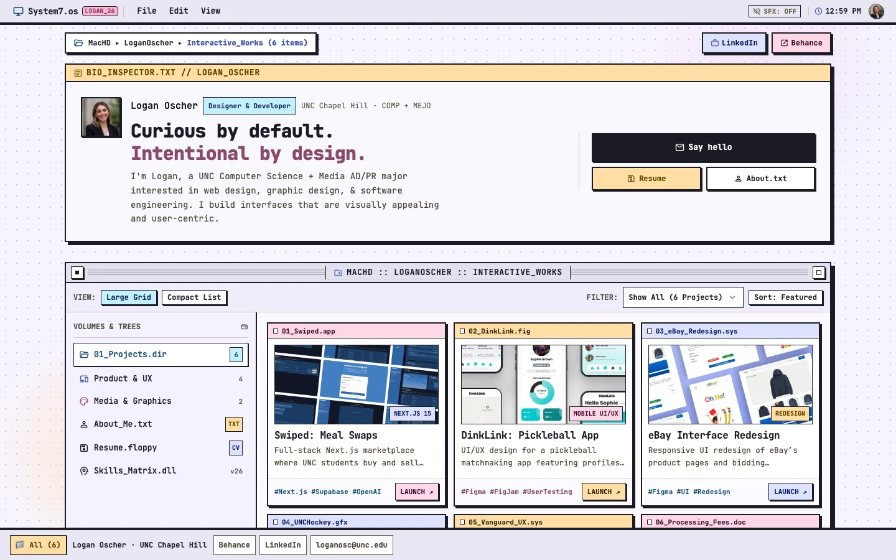The width and height of the screenshot is (896, 560).
Task: Click the System7.os monitor icon
Action: 19,11
